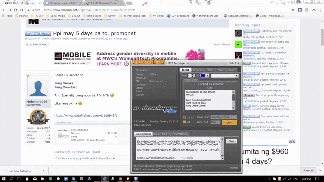Switch to the Dialer tab
This screenshot has width=324, height=182.
[221, 70]
